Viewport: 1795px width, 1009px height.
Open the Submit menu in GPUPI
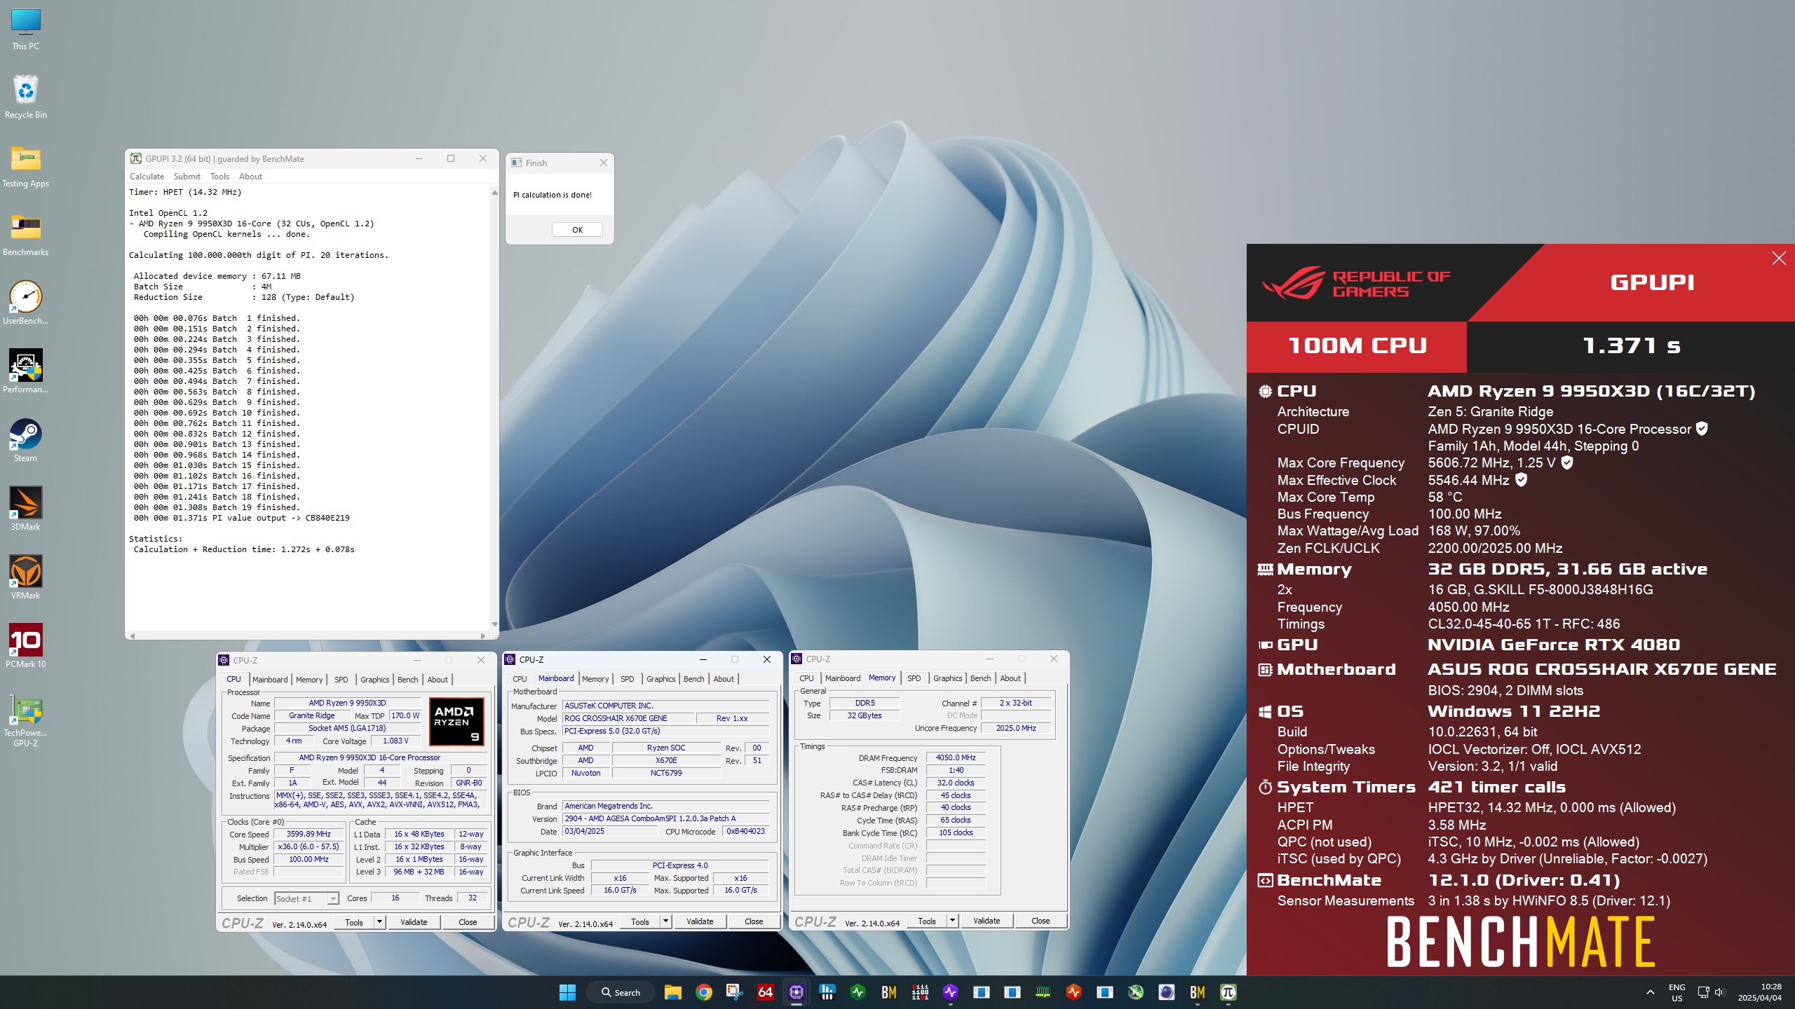pos(187,177)
